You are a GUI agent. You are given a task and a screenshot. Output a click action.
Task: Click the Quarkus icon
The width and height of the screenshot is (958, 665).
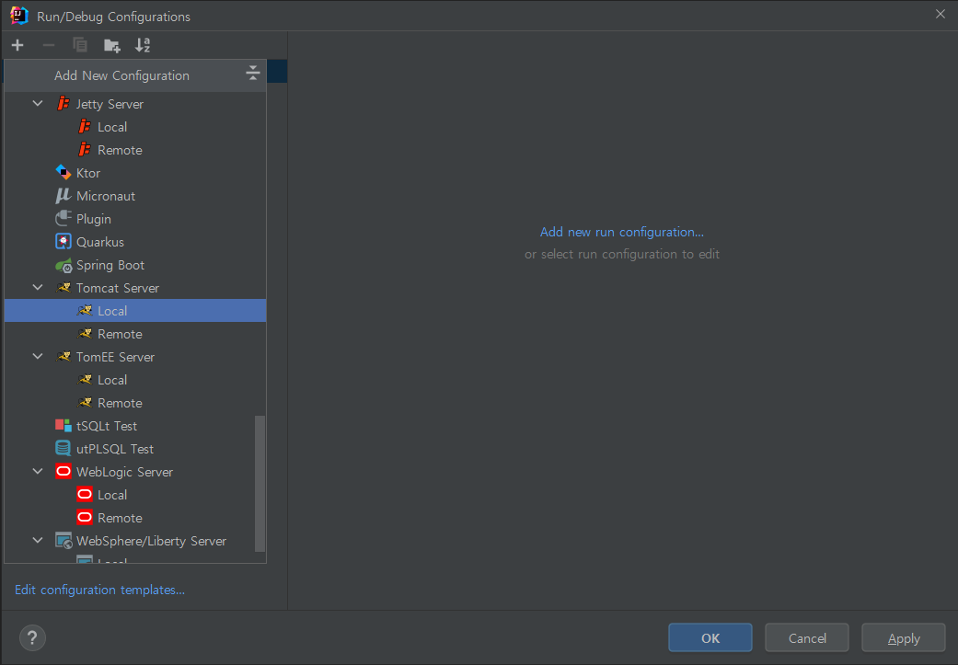click(63, 242)
